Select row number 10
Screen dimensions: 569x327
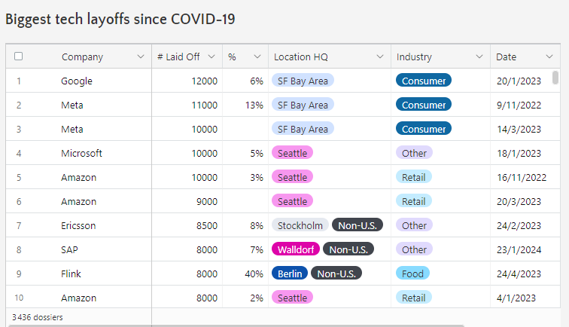tap(19, 298)
